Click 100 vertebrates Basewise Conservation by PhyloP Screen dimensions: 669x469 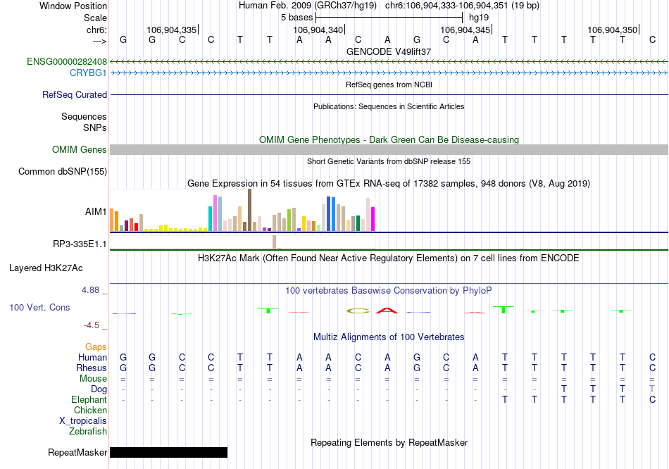[x=389, y=291]
